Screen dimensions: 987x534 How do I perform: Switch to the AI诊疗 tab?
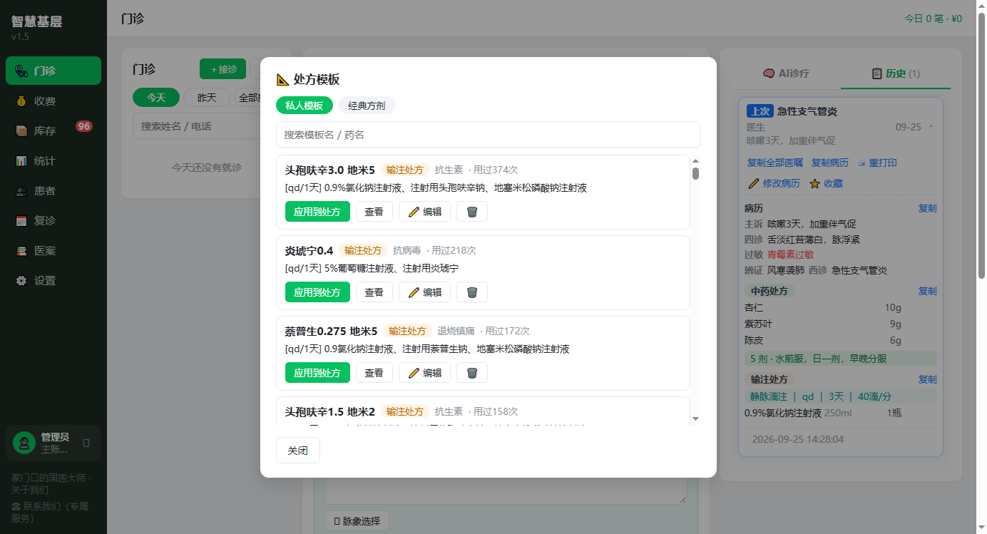click(786, 73)
